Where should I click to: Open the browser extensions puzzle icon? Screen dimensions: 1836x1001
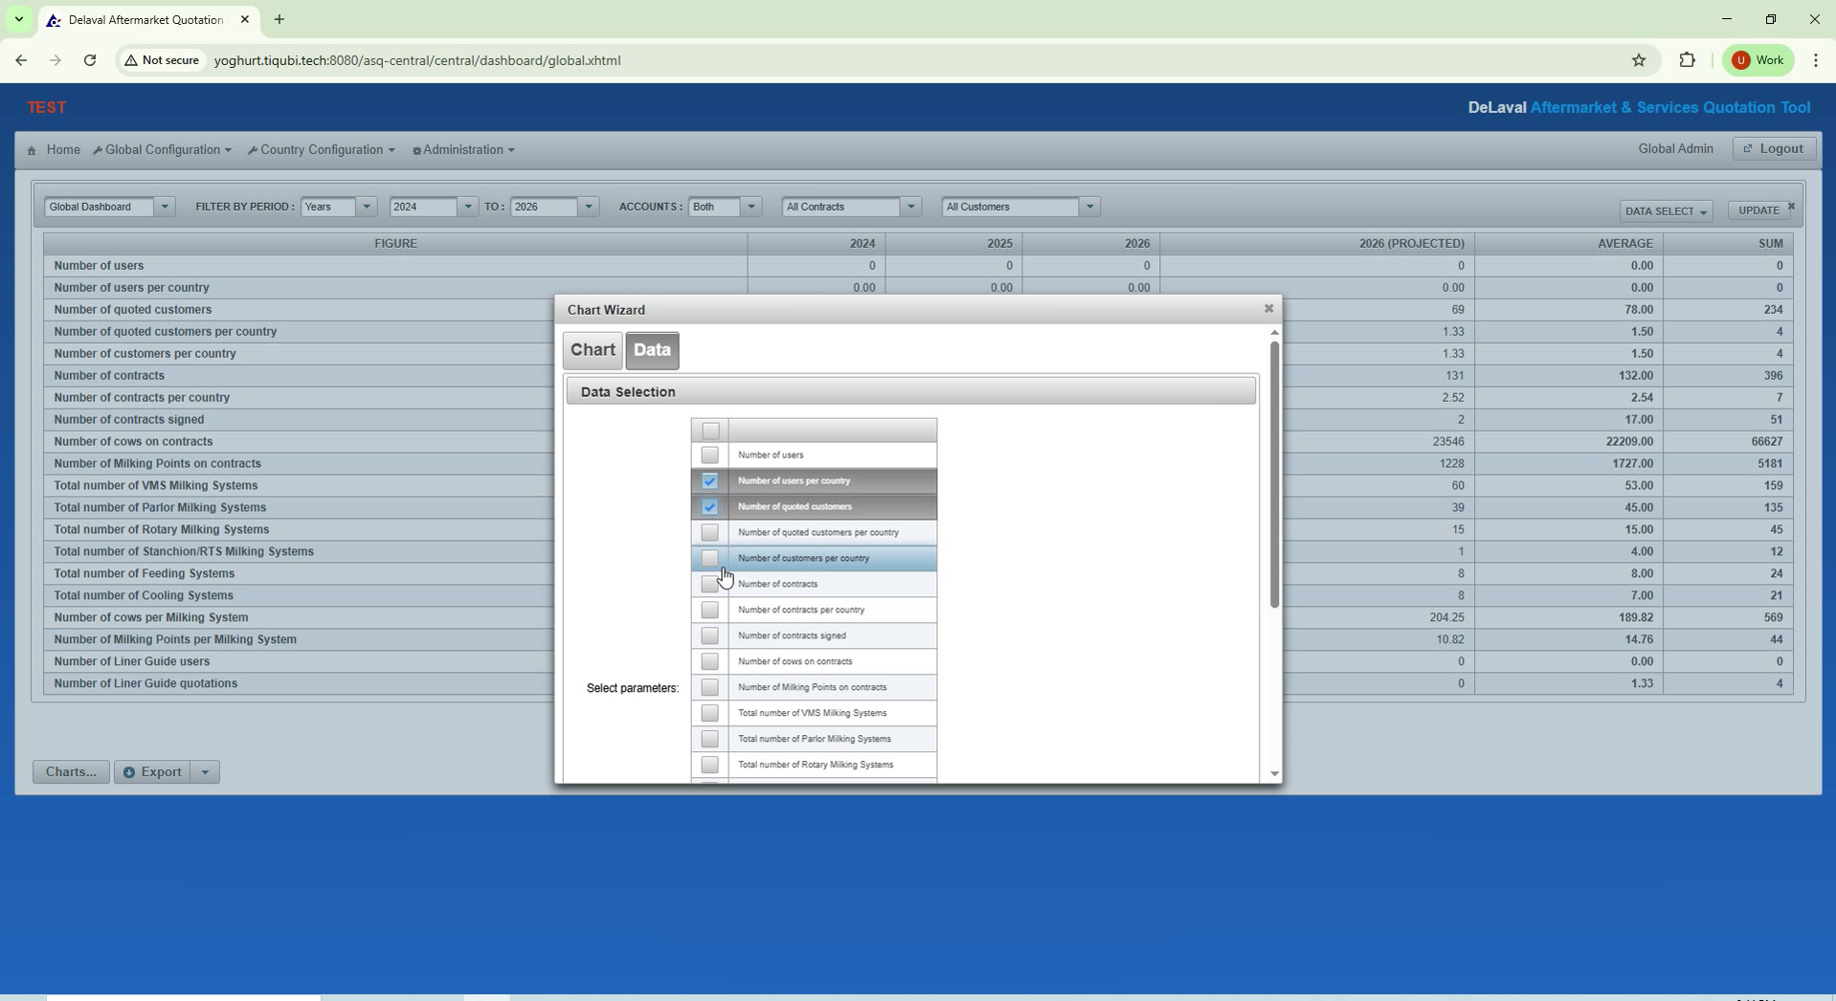point(1687,60)
